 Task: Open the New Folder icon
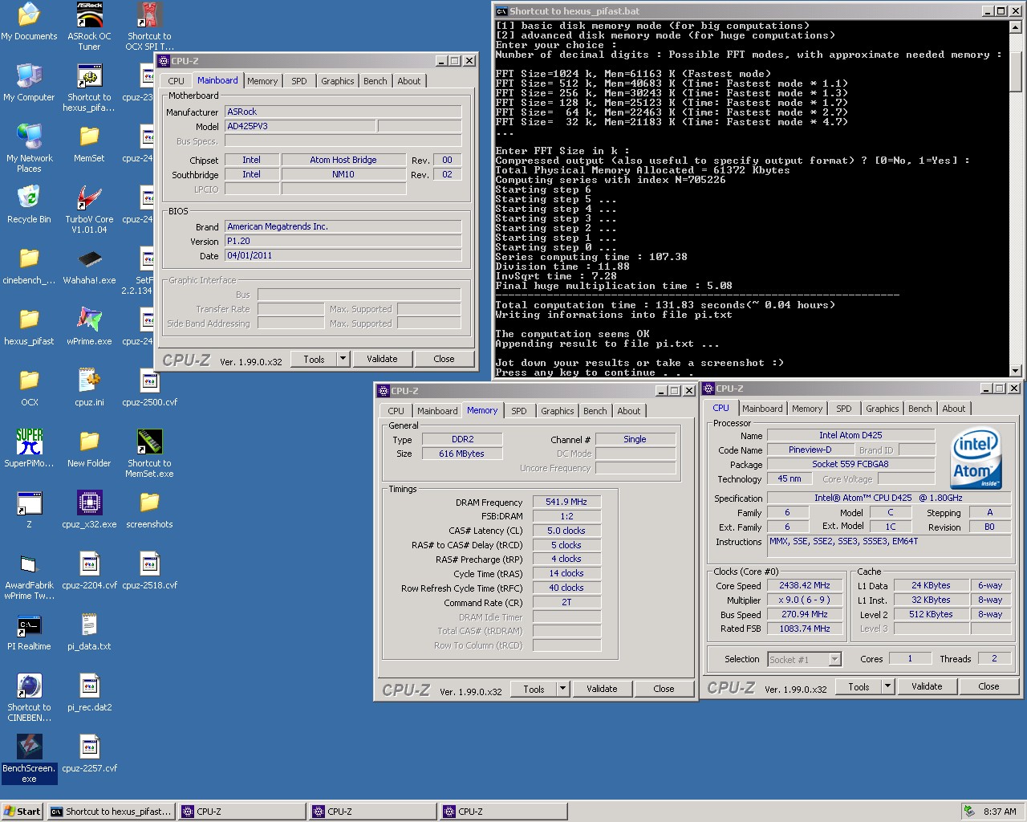pos(89,449)
